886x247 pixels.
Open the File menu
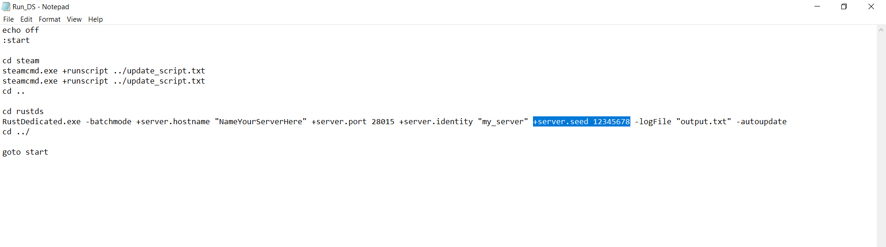8,19
